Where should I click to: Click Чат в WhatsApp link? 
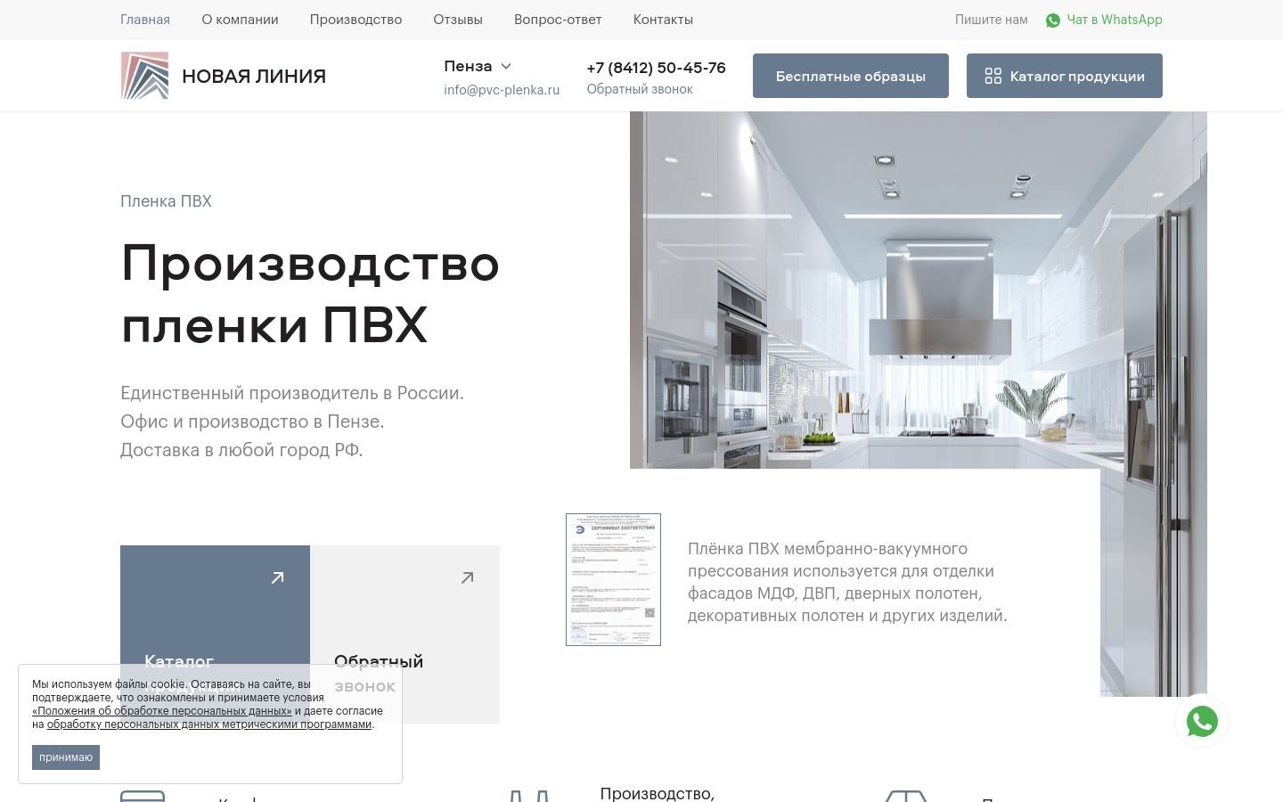[x=1115, y=20]
